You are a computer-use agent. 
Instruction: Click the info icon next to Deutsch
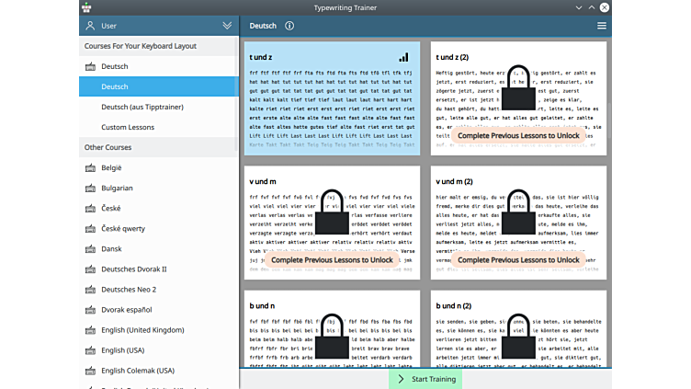[x=289, y=26]
